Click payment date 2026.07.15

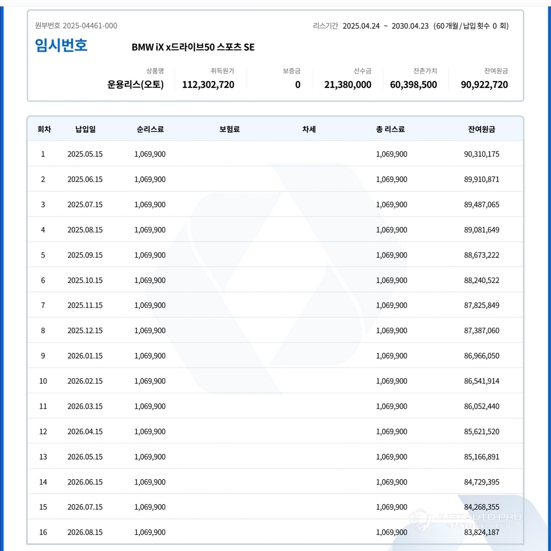pyautogui.click(x=85, y=507)
